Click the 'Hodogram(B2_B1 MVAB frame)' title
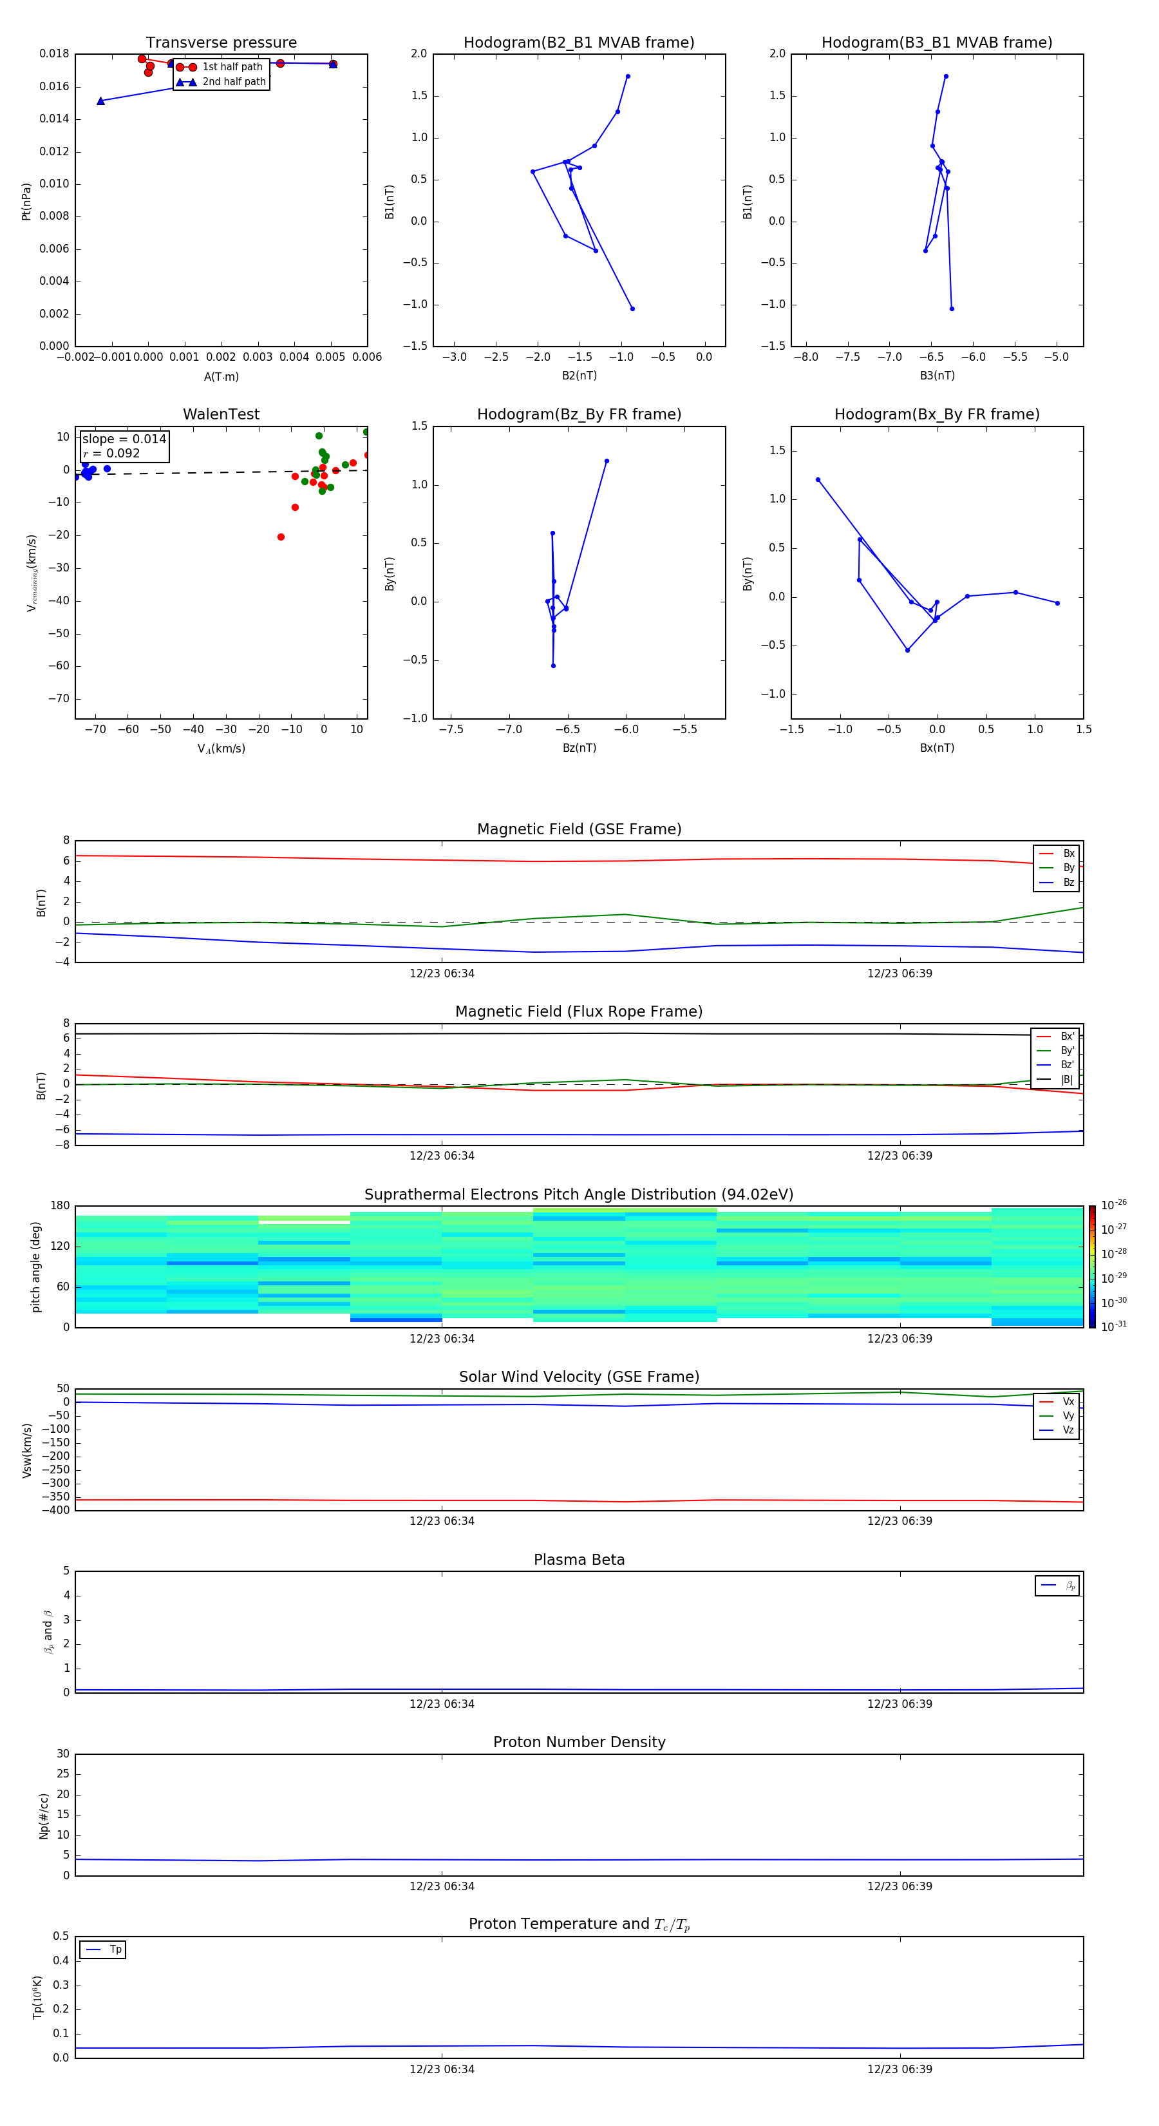 (x=579, y=43)
